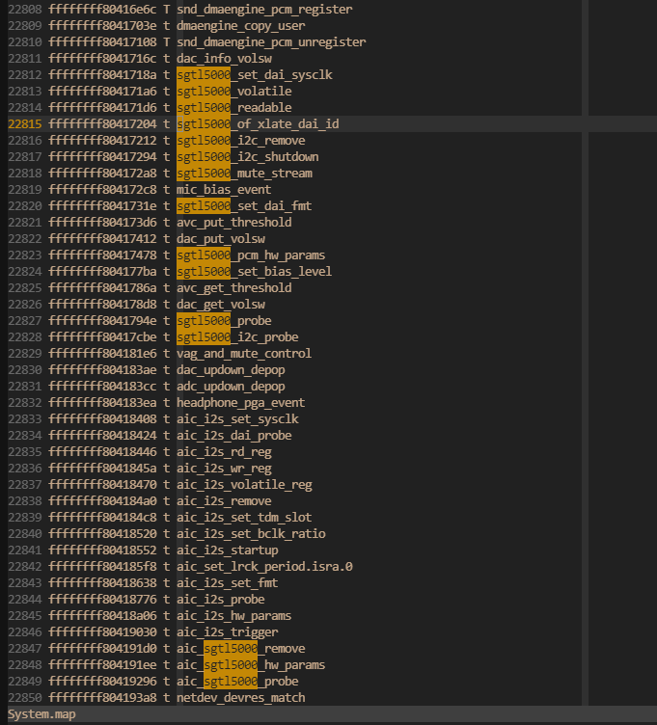Select aic_i2s_set_sysclk symbol
Viewport: 657px width, 725px height.
[237, 419]
